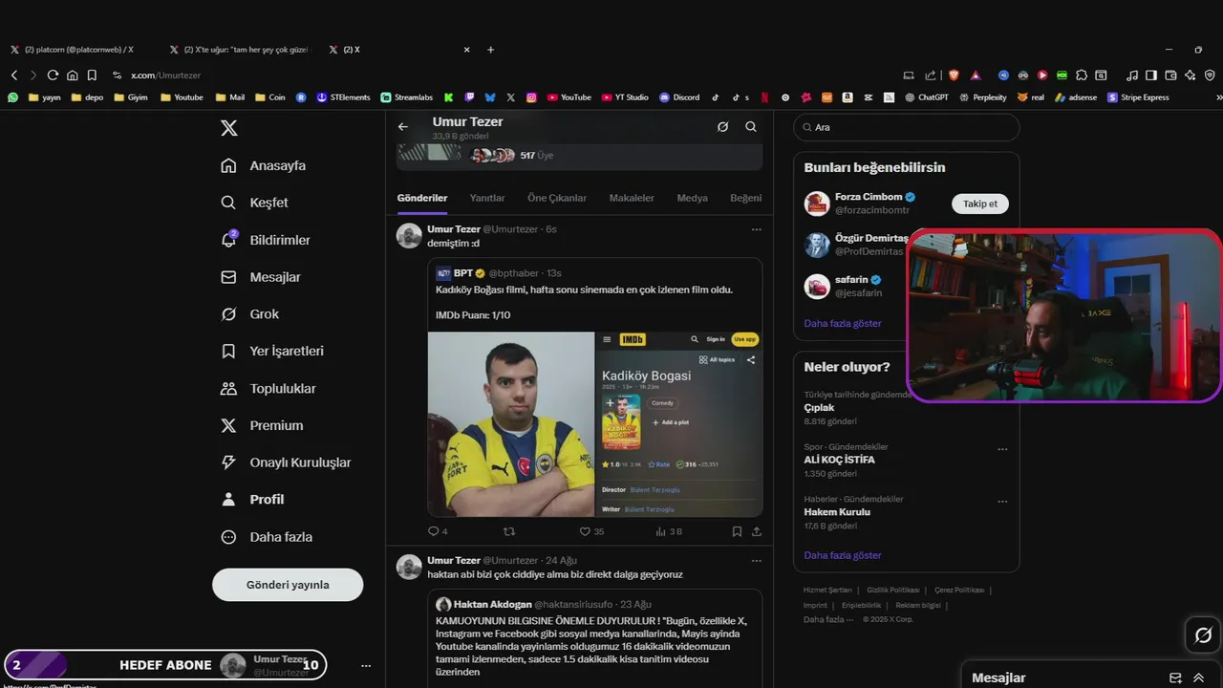Bookmark the 'demiştim :d' post
Viewport: 1223px width, 688px height.
pyautogui.click(x=737, y=531)
